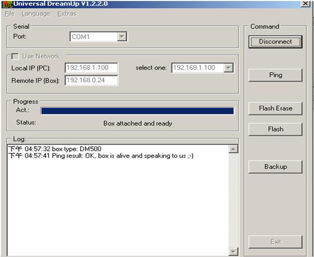Close the Universal DreamUp window

click(306, 3)
